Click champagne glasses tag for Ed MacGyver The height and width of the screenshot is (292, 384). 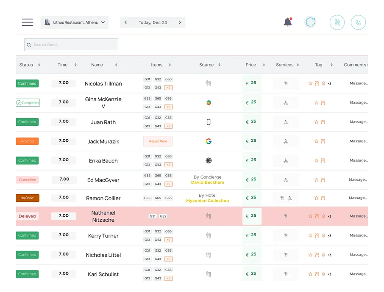point(323,180)
